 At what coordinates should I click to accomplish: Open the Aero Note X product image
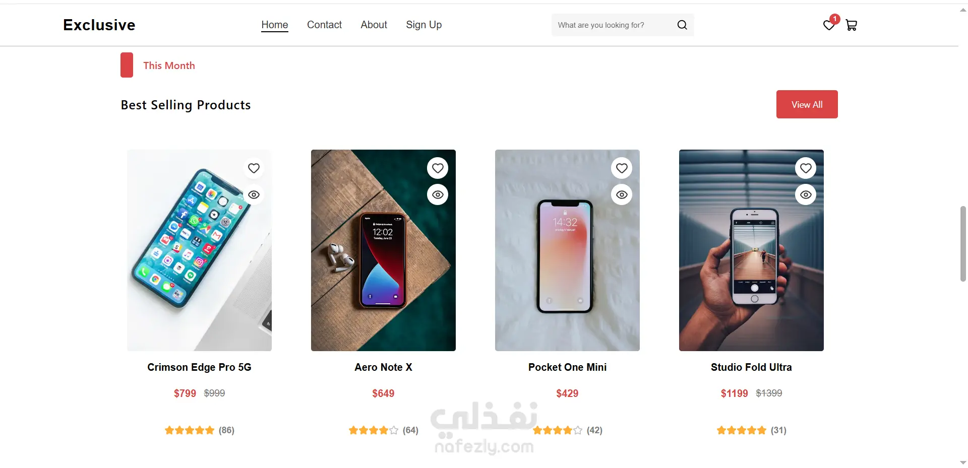383,250
